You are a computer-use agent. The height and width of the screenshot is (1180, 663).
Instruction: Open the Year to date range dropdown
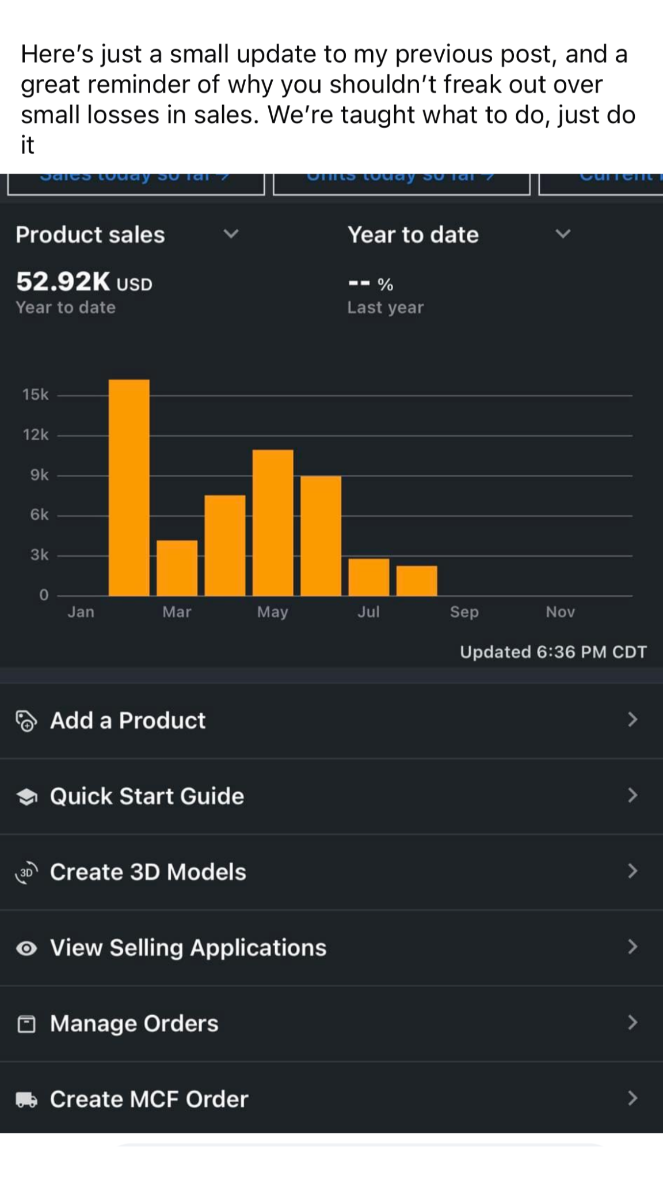click(562, 234)
